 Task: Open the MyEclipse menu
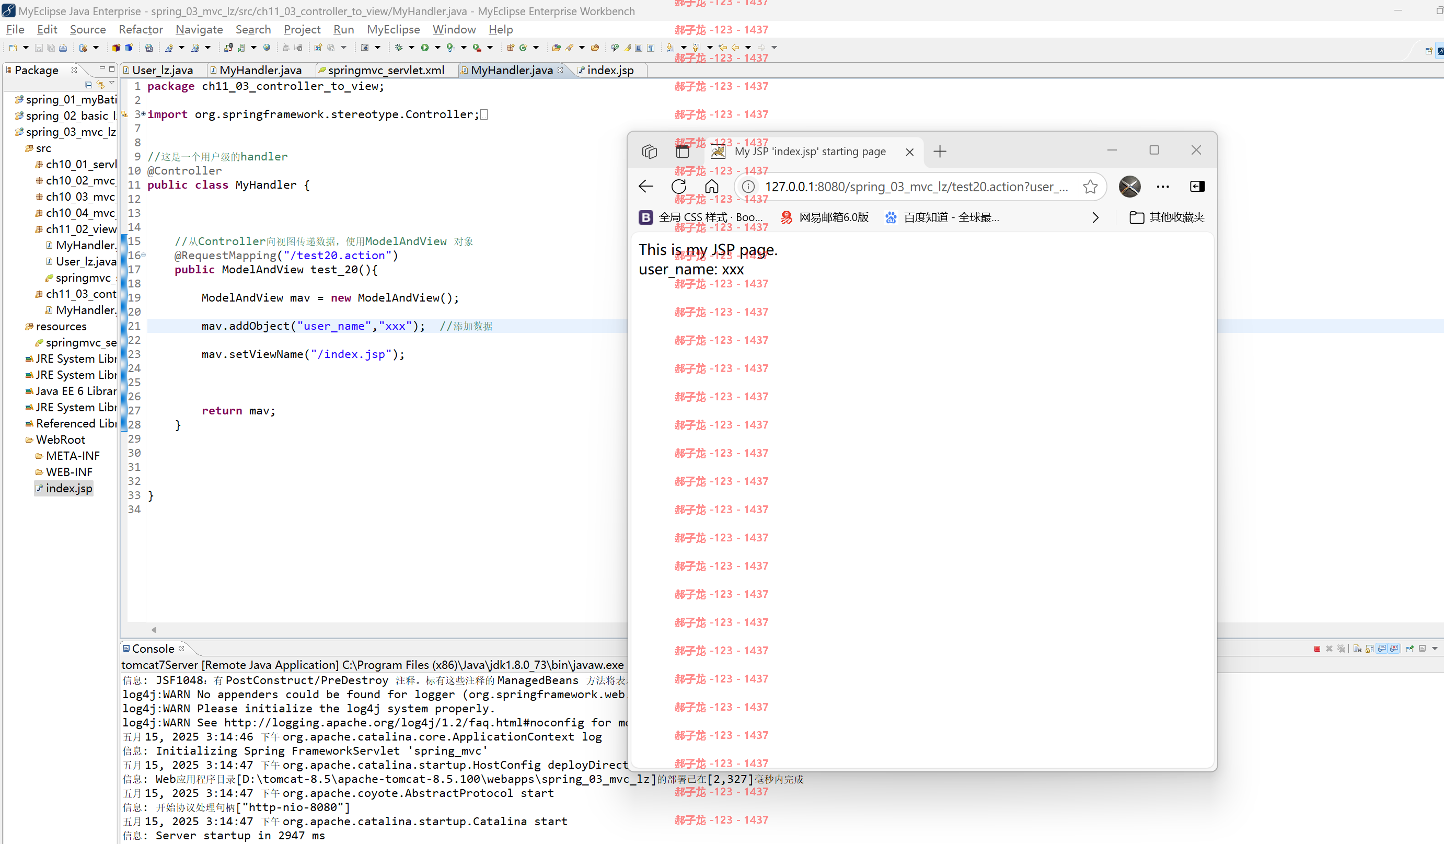point(393,29)
